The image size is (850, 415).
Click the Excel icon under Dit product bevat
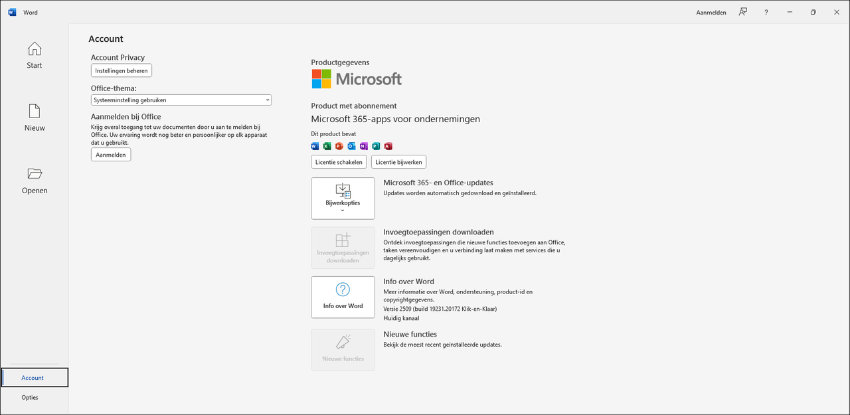coord(327,146)
